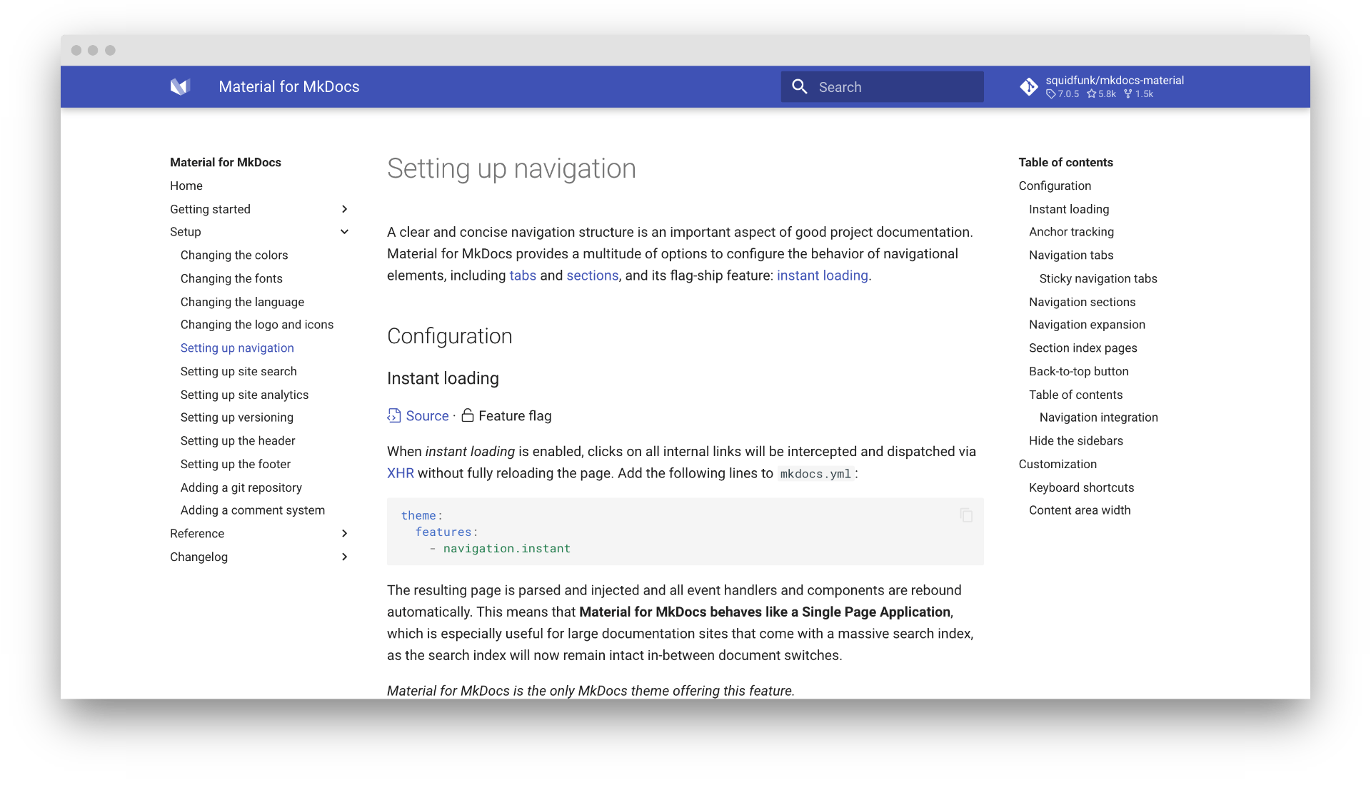Click the Feature flag lock icon
Viewport: 1371px width, 785px height.
(468, 415)
